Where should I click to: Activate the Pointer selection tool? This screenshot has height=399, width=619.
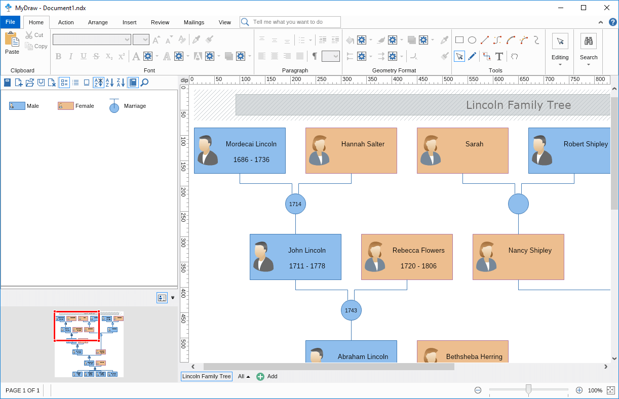coord(459,56)
